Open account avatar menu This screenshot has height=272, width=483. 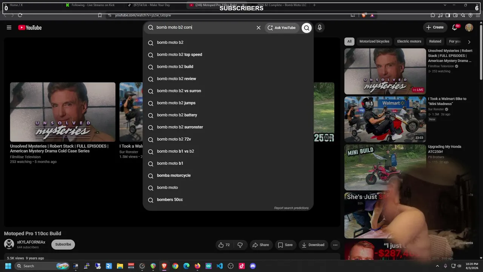coord(469,28)
